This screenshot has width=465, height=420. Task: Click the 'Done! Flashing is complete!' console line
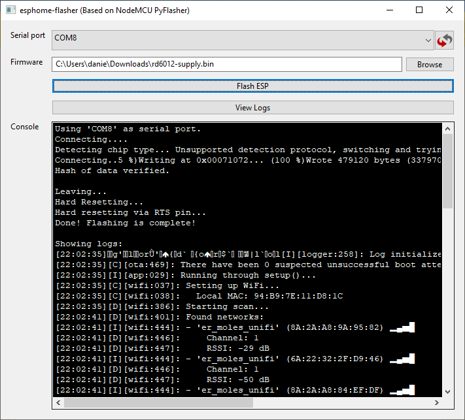pyautogui.click(x=125, y=223)
